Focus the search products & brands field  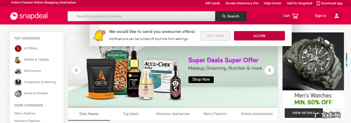point(141,16)
